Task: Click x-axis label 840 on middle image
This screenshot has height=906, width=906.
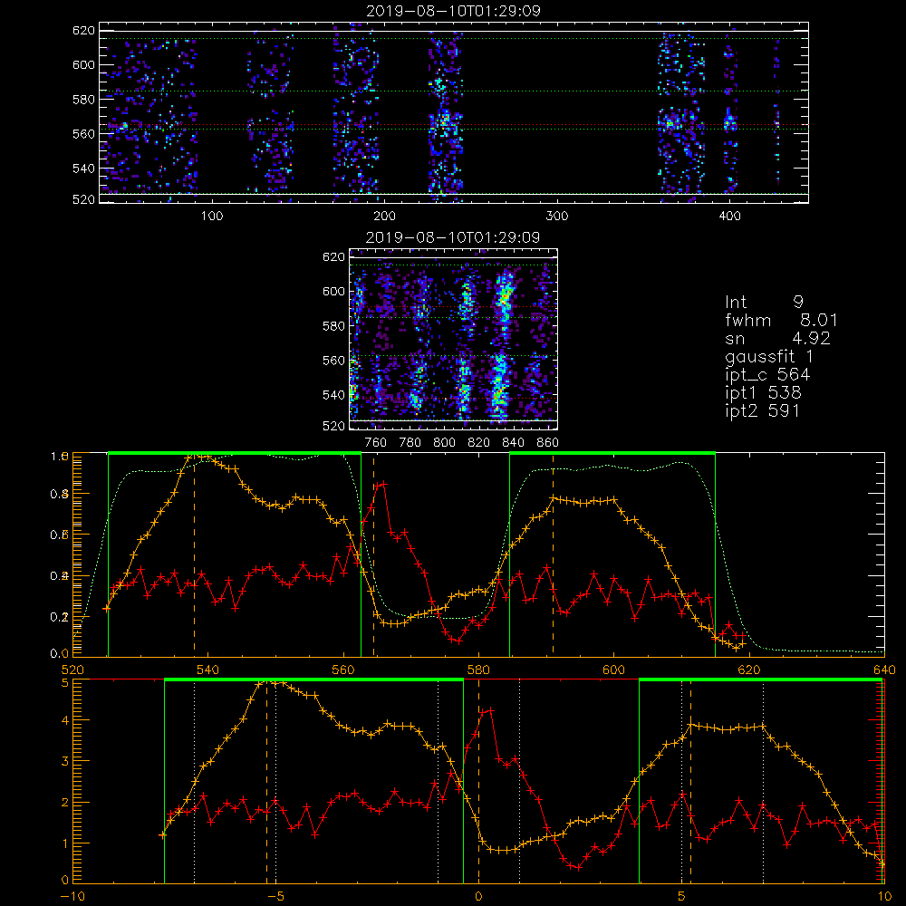Action: pos(513,443)
